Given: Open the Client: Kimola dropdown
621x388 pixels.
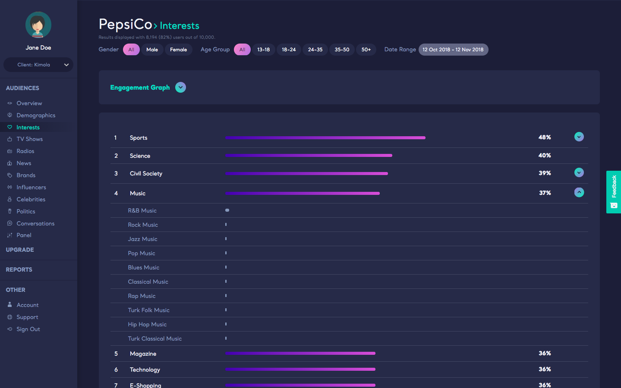Looking at the screenshot, I should point(38,65).
